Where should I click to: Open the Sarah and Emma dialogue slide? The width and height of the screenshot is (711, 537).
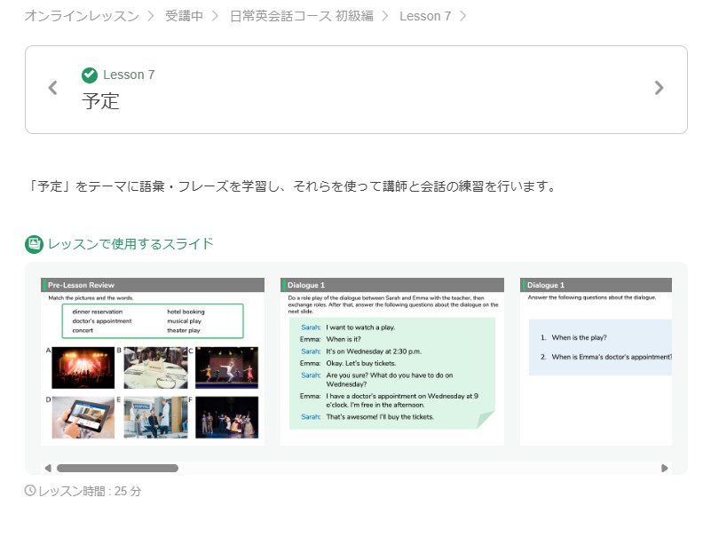click(391, 361)
